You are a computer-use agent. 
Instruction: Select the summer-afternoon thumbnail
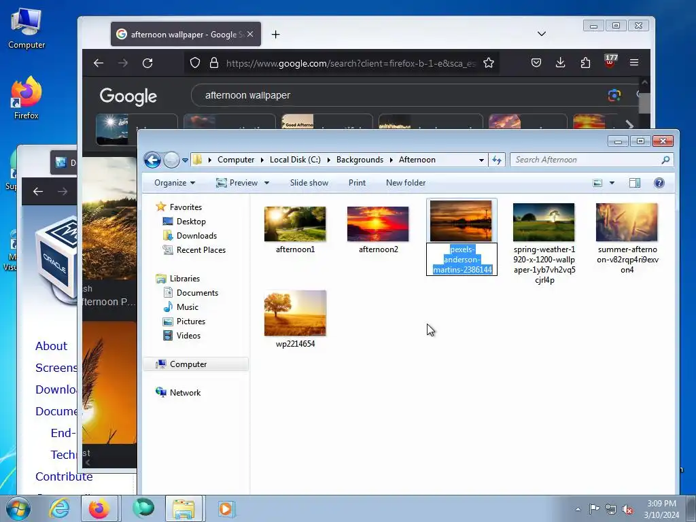627,222
